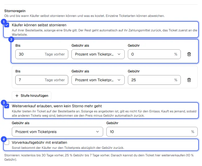The width and height of the screenshot is (202, 166).
Task: Click chevron of the resale Prozent vom Ticketpreis dropdown
Action: [98, 132]
